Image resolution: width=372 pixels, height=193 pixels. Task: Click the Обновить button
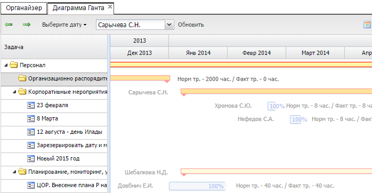[191, 25]
